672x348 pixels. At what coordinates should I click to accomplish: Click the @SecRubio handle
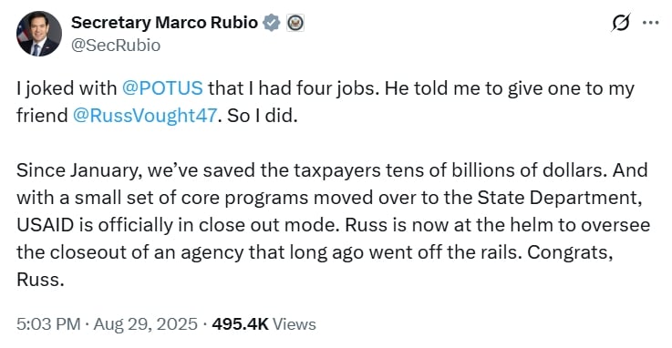click(x=116, y=46)
